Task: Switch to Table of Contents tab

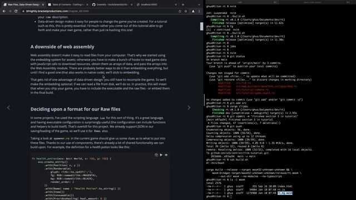Action: pos(68,4)
